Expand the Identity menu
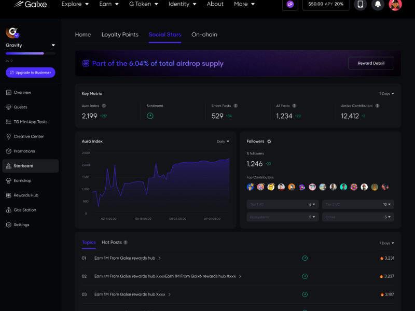The width and height of the screenshot is (415, 311). 183,4
